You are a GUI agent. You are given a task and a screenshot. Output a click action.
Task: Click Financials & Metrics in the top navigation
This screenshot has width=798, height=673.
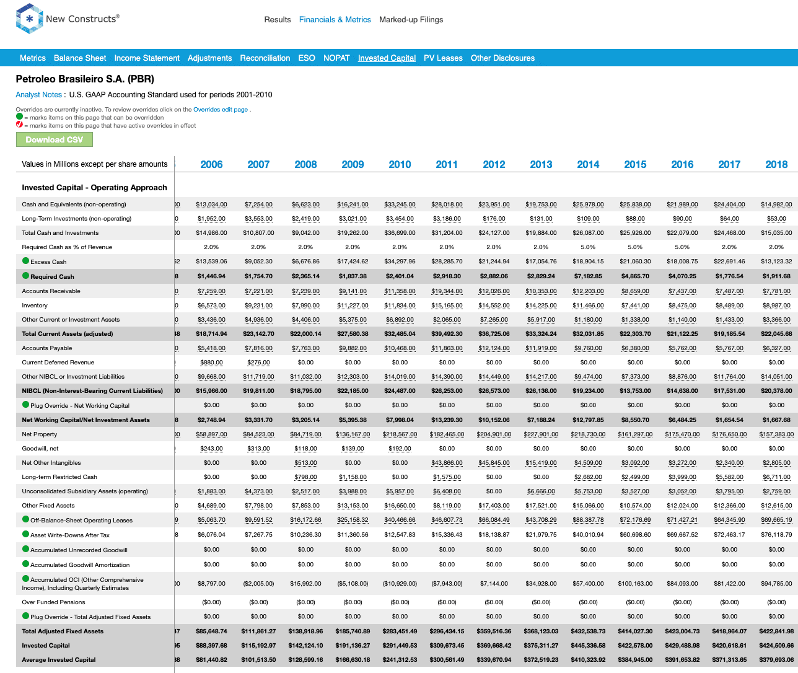click(335, 19)
